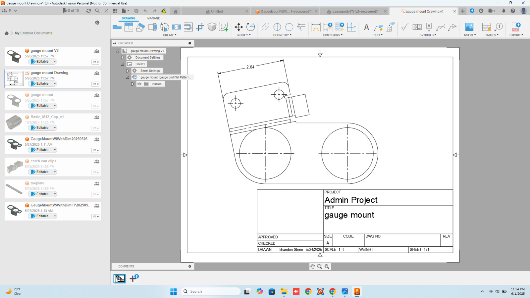Open the SYMBOLS dropdown menu
Viewport: 530px width, 298px height.
[x=428, y=35]
